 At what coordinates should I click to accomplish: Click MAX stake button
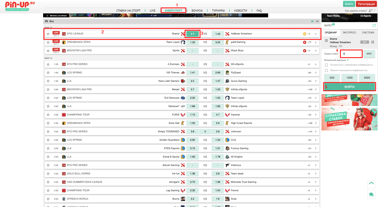tap(369, 54)
